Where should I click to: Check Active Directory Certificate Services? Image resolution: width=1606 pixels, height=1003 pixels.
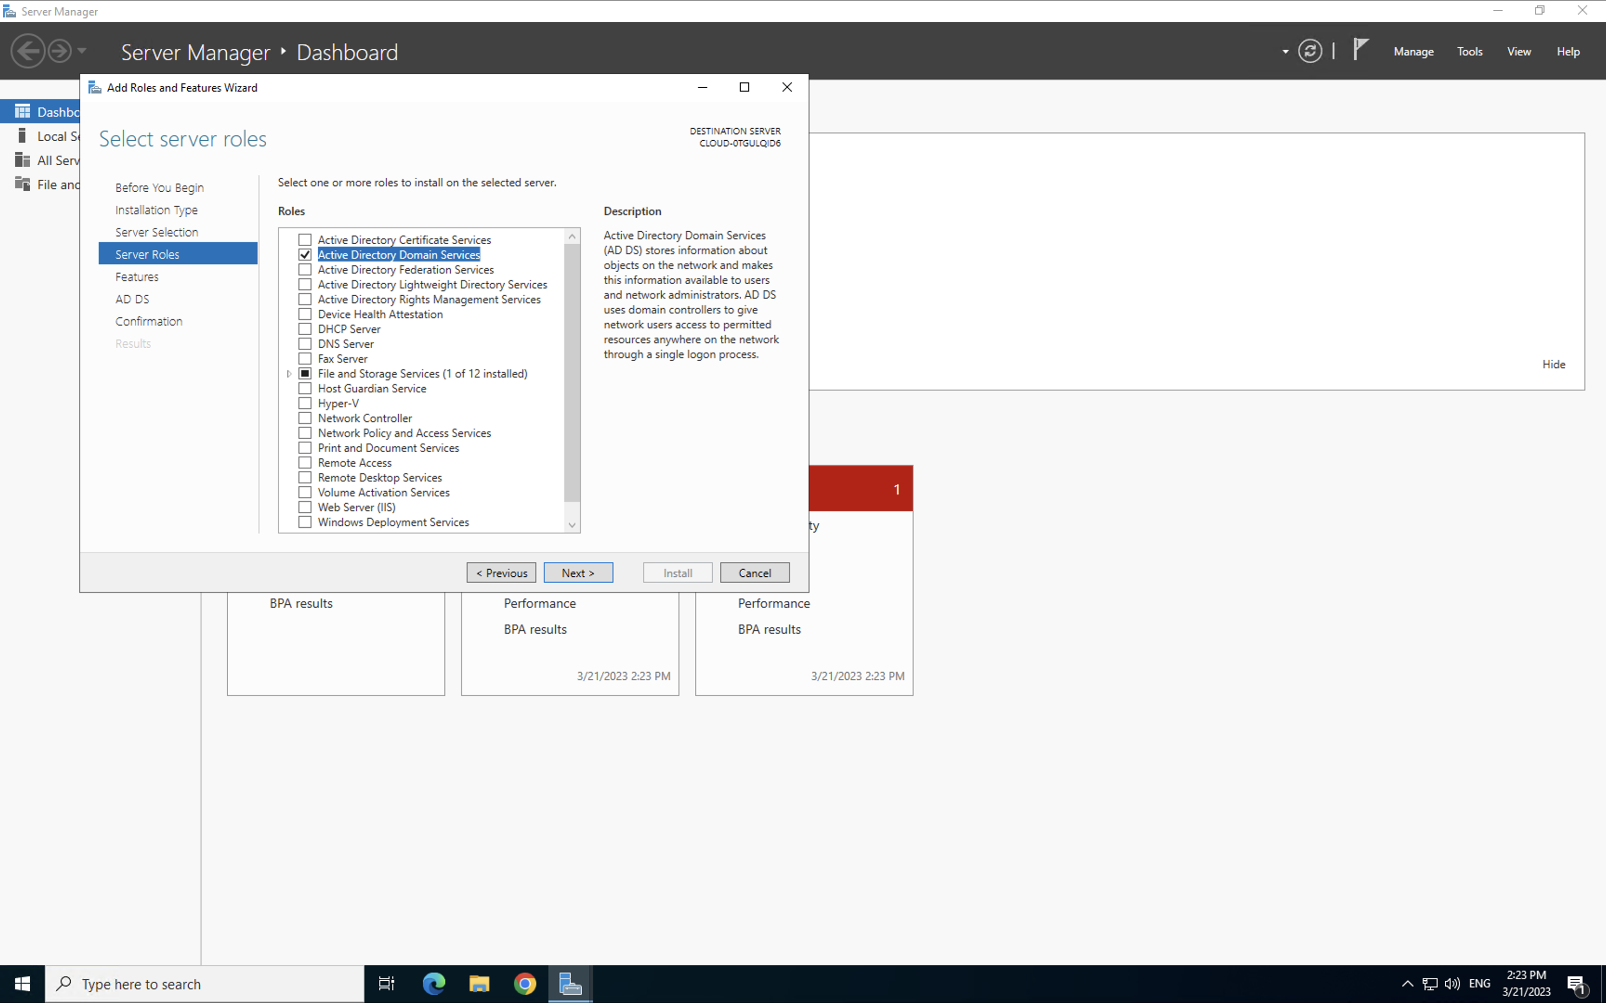pos(304,240)
